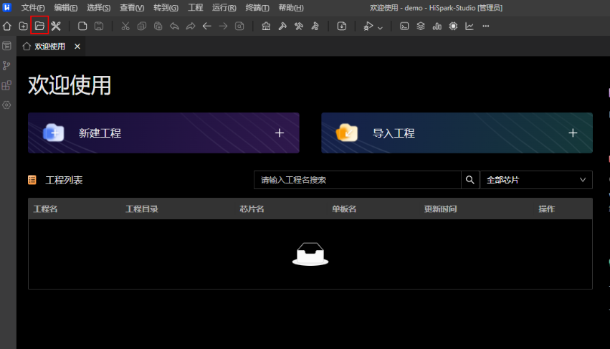
Task: Click the stacked layers toolbar icon
Action: (x=421, y=27)
